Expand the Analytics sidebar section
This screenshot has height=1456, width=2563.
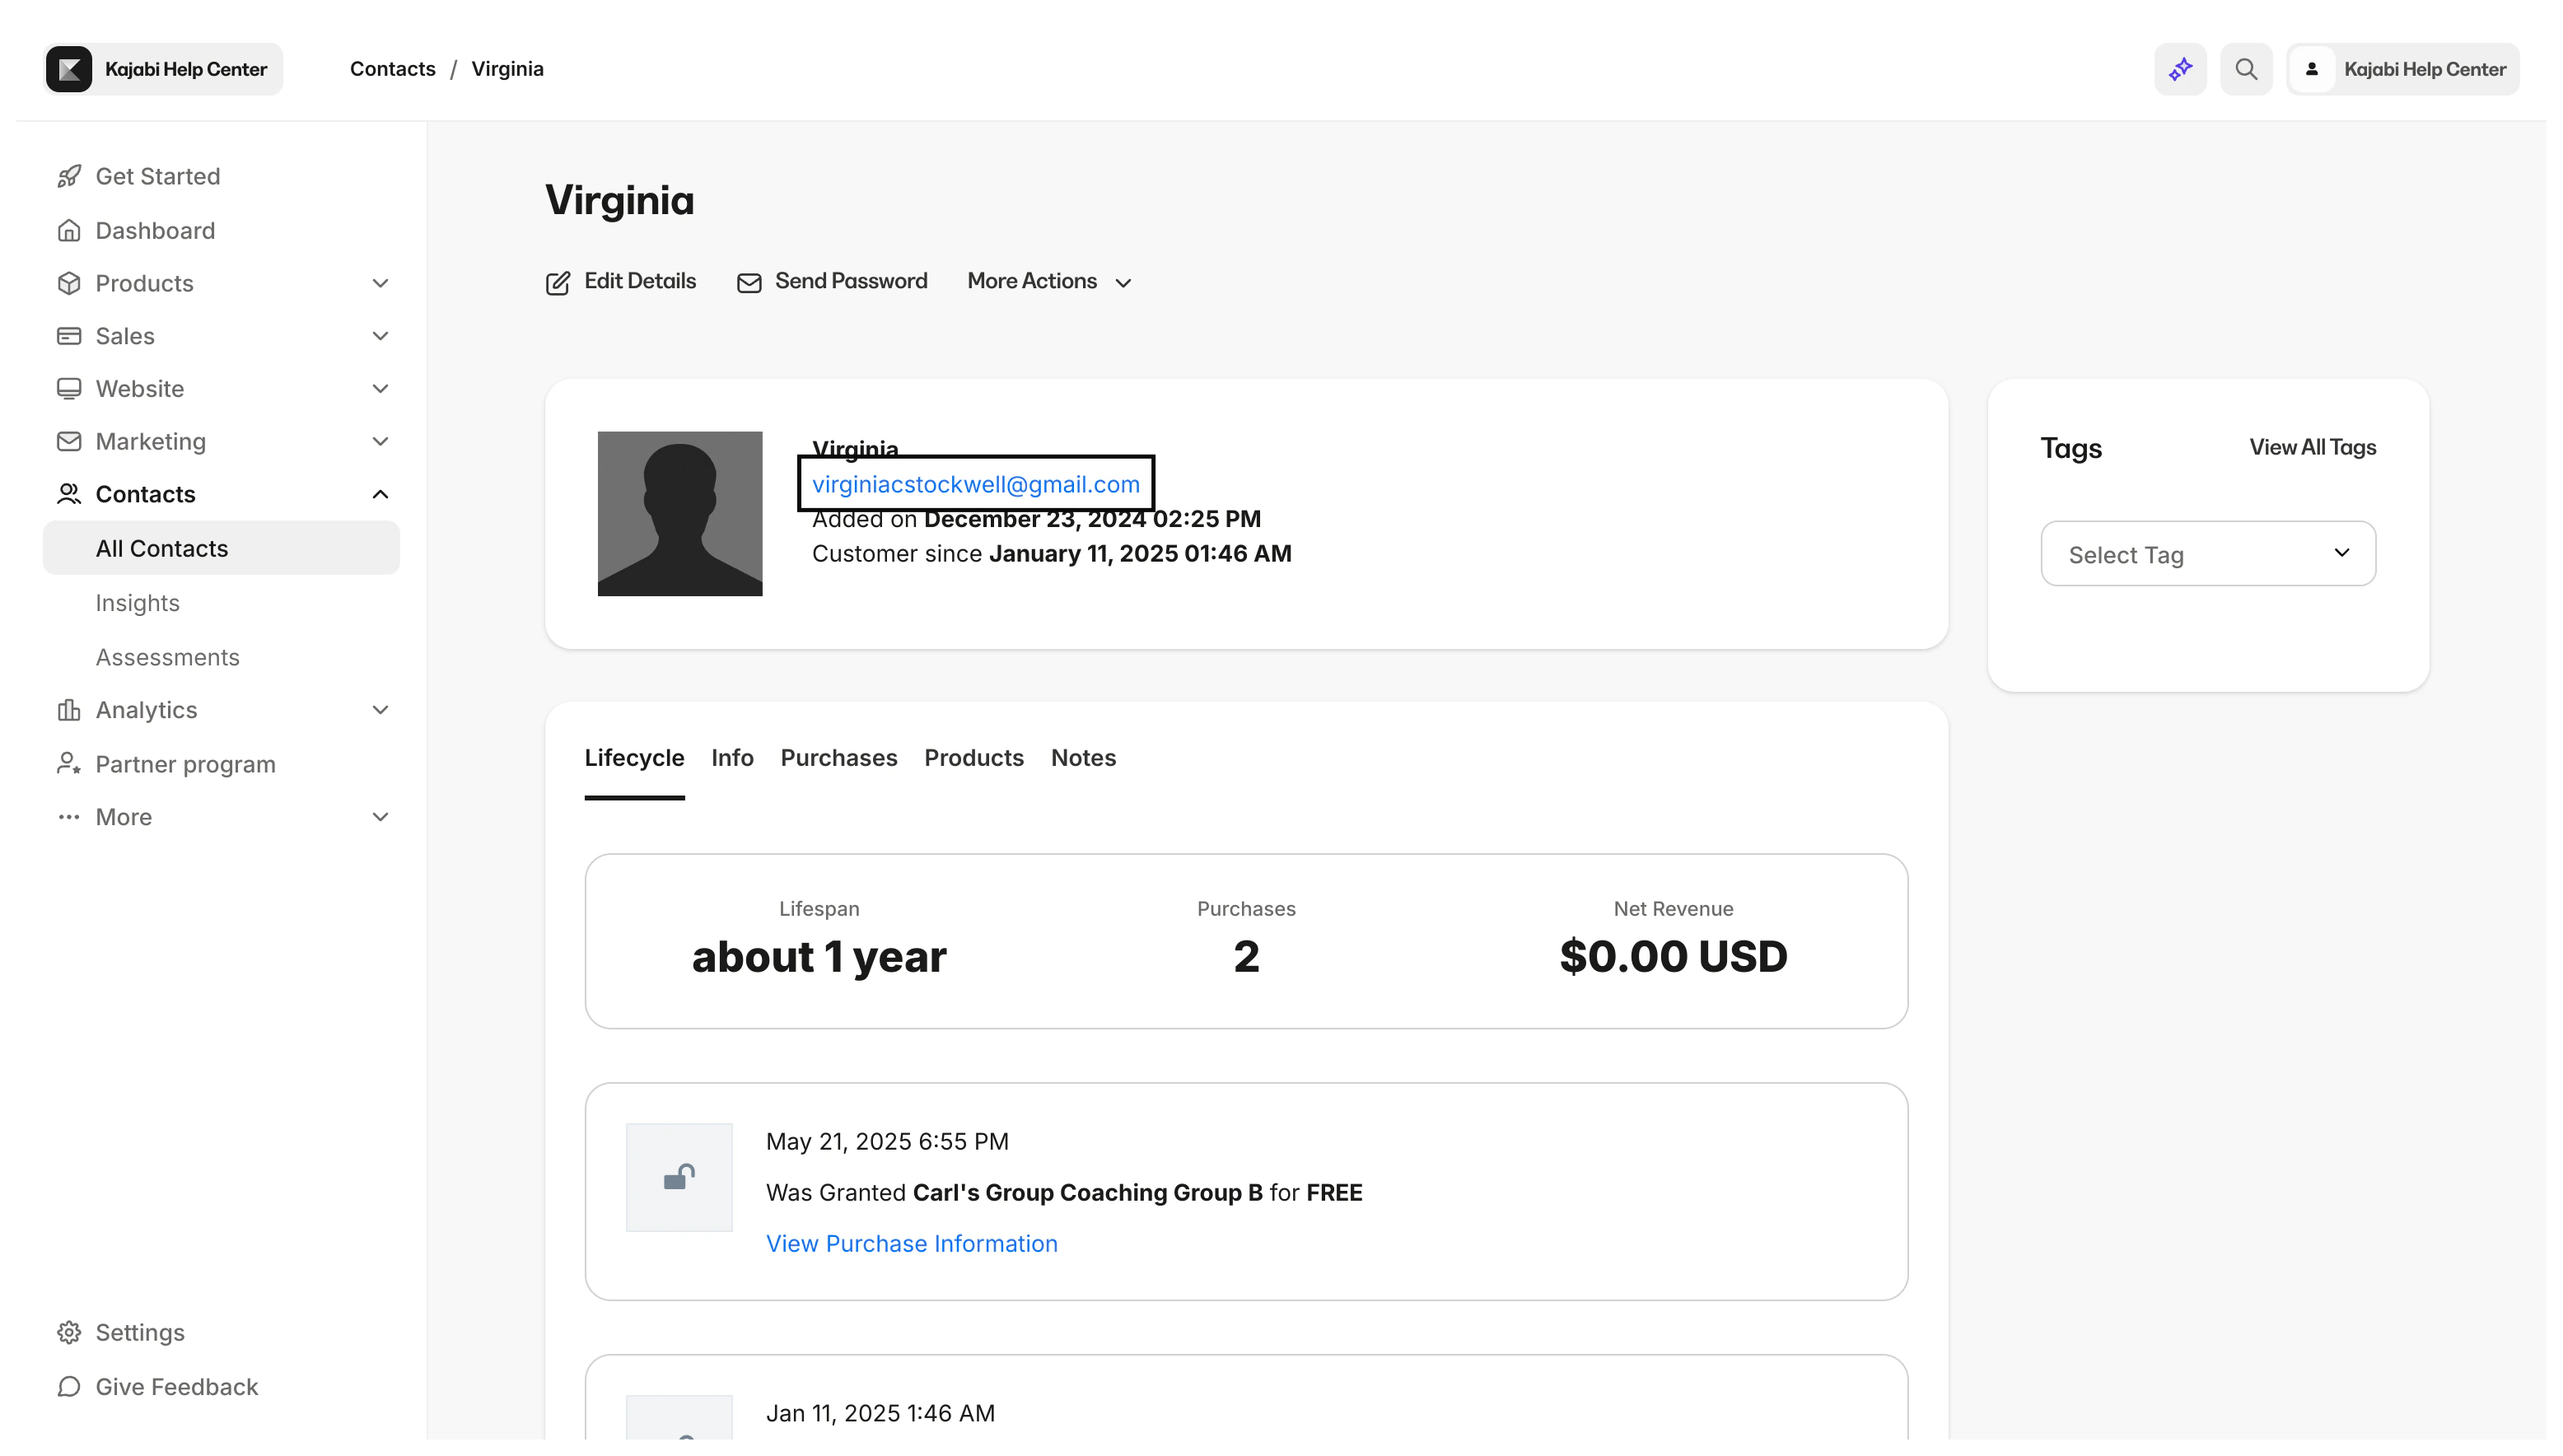(x=380, y=710)
